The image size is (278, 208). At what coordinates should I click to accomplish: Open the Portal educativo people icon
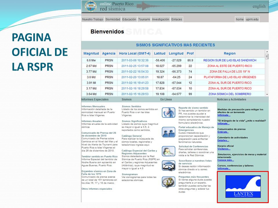[x=169, y=132]
